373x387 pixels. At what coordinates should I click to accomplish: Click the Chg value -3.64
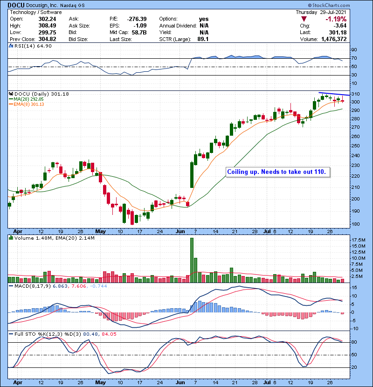pos(340,26)
